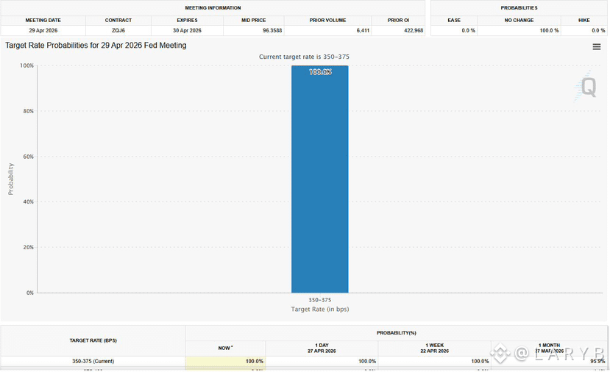Select the 1 WEEK column '100.0%' cell

click(x=480, y=361)
